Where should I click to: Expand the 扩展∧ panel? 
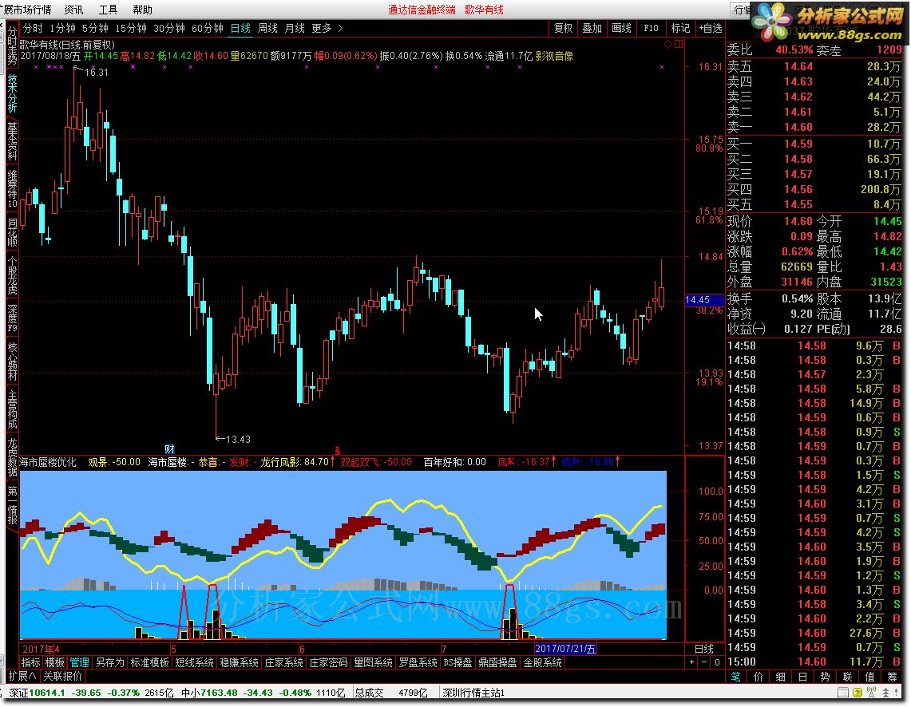(22, 676)
